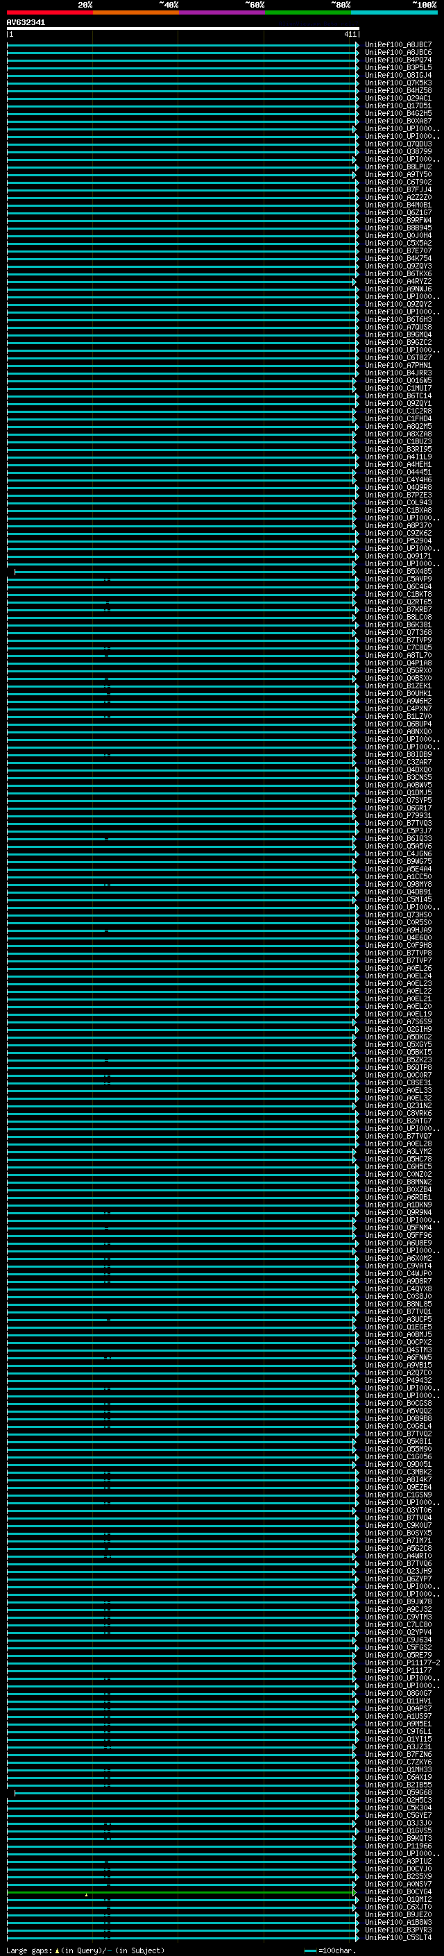Click the cyan ~100% identity legend segment
Viewport: 444px width, 1956px height.
pos(394,12)
